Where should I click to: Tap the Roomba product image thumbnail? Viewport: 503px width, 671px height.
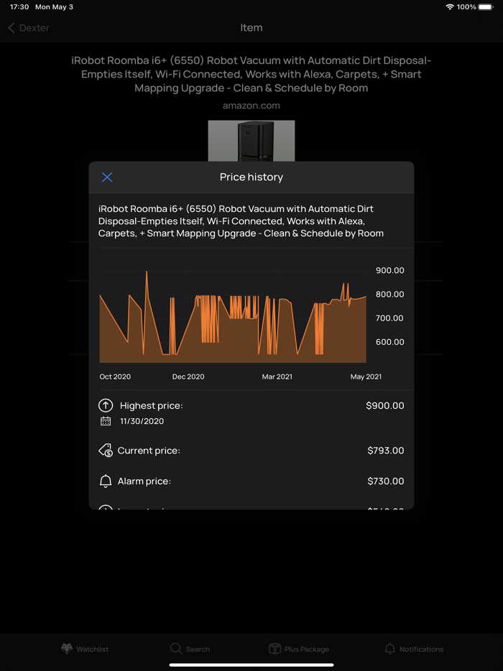(251, 142)
